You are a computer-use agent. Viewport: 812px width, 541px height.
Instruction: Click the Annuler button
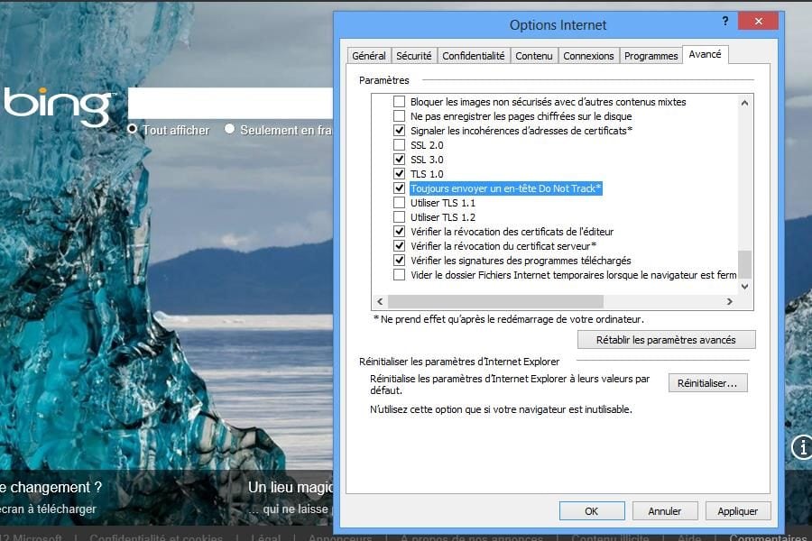coord(665,511)
